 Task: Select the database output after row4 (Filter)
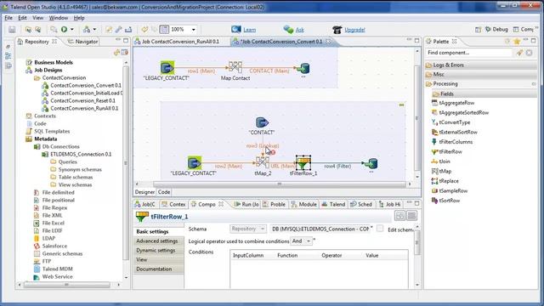371,163
